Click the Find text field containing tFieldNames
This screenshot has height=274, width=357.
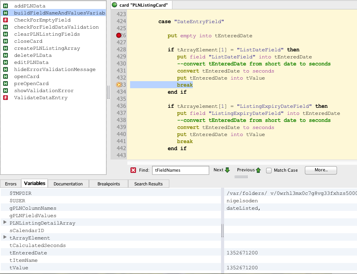point(180,170)
